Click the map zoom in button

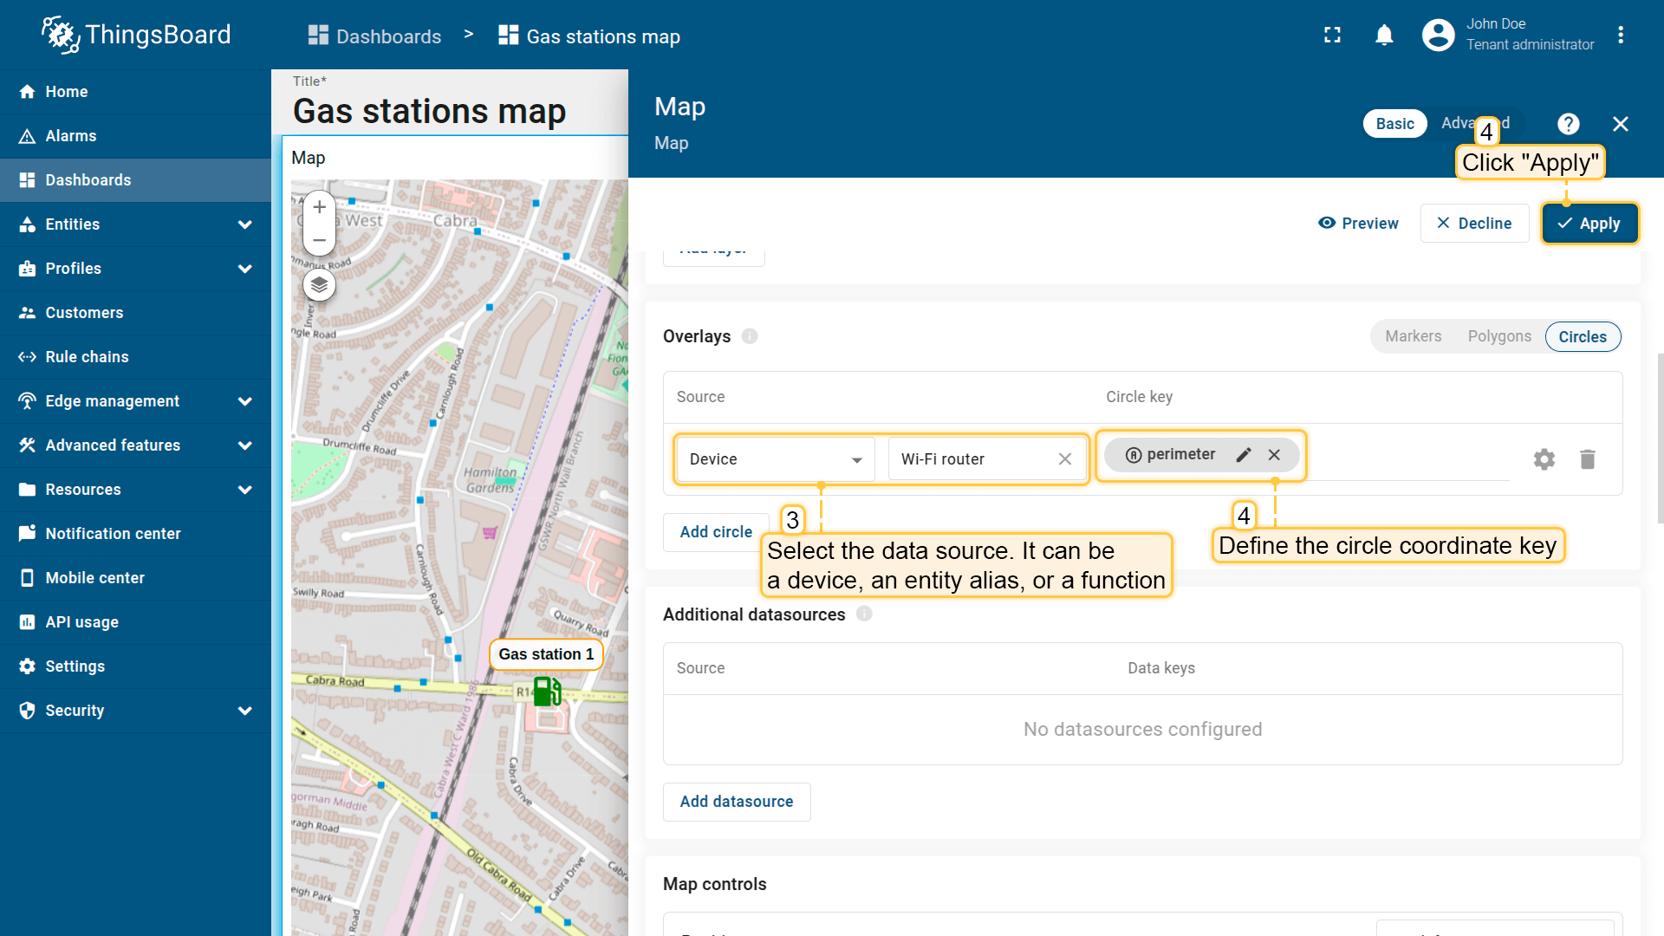coord(319,207)
